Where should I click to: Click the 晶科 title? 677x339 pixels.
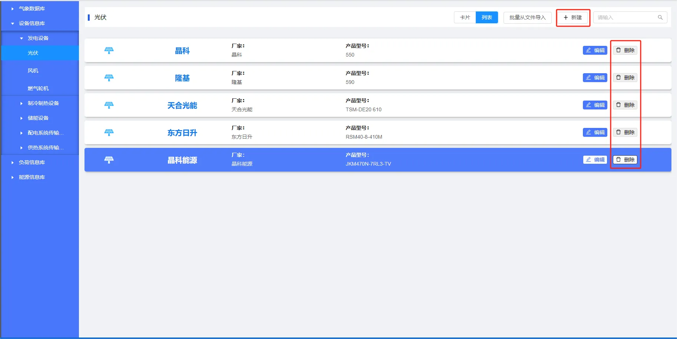(182, 51)
